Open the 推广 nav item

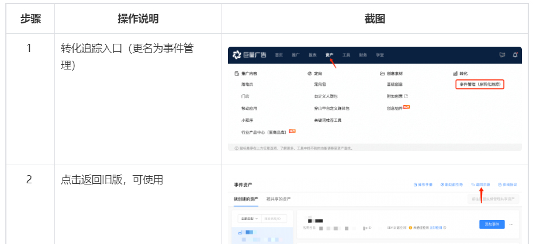[x=296, y=55]
